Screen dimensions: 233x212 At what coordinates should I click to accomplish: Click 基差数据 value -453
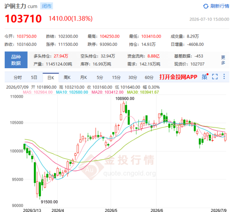[x=199, y=56]
